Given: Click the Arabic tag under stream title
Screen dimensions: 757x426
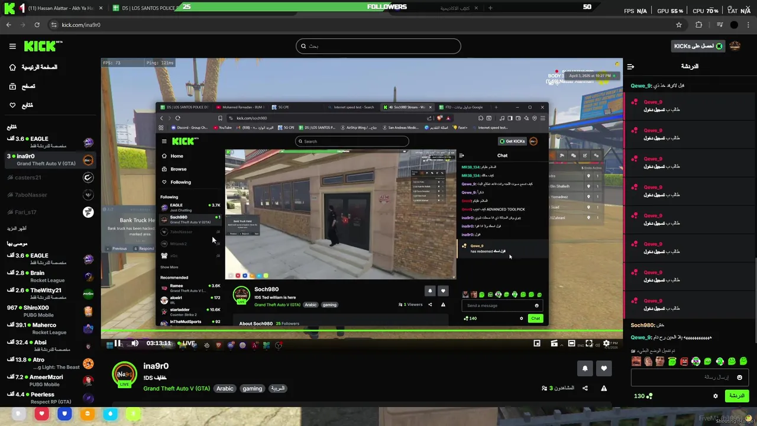Looking at the screenshot, I should click(225, 389).
